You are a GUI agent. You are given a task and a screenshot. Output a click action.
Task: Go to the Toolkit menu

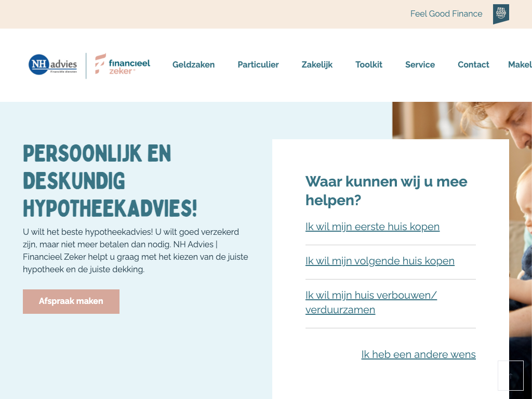(369, 65)
